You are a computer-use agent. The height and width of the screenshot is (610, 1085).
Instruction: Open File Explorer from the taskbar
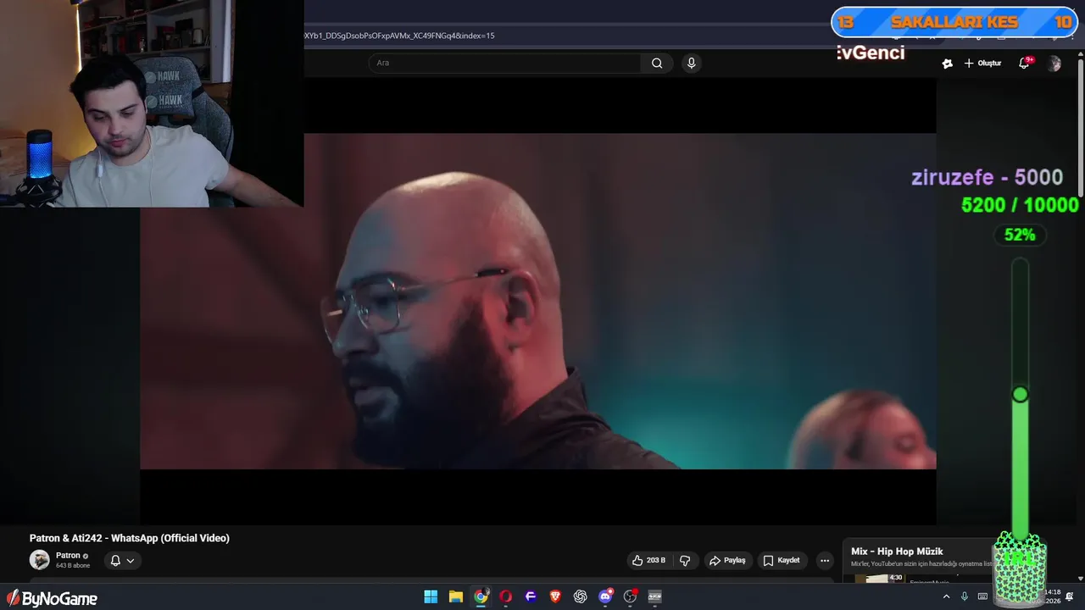tap(455, 596)
